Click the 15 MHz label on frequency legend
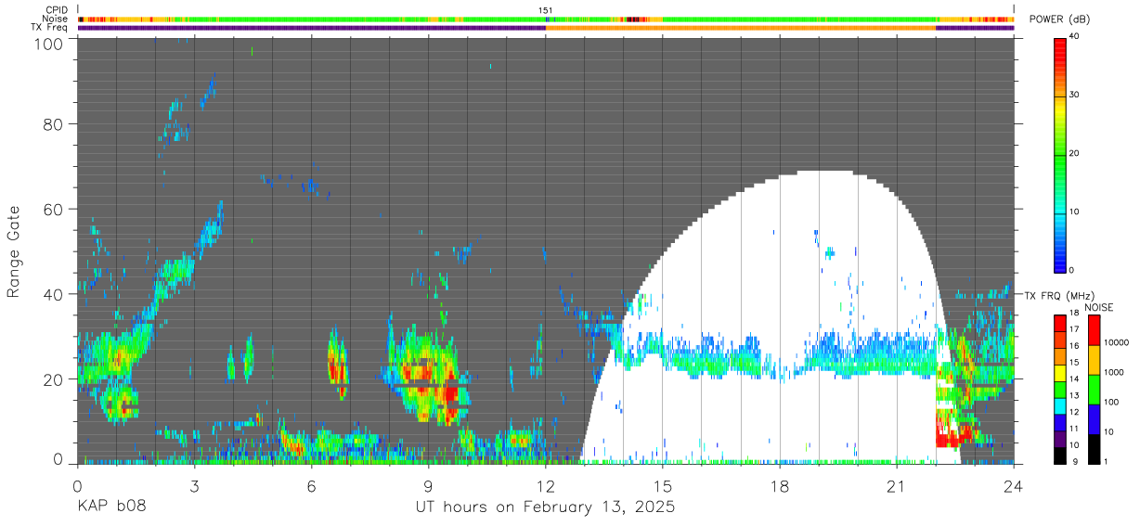This screenshot has height=526, width=1140. pos(1074,362)
